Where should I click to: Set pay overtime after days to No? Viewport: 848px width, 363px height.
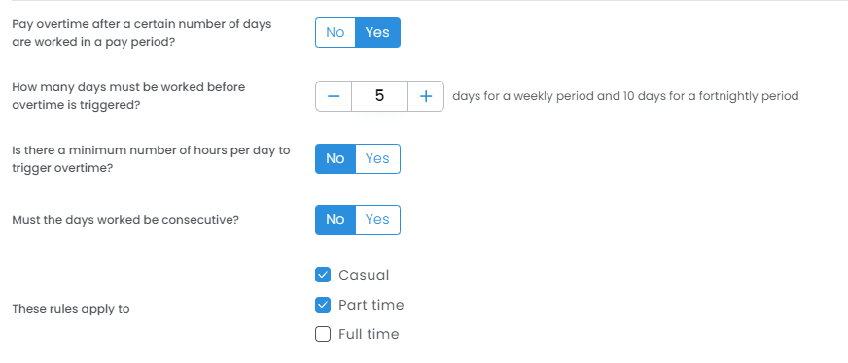(x=336, y=32)
